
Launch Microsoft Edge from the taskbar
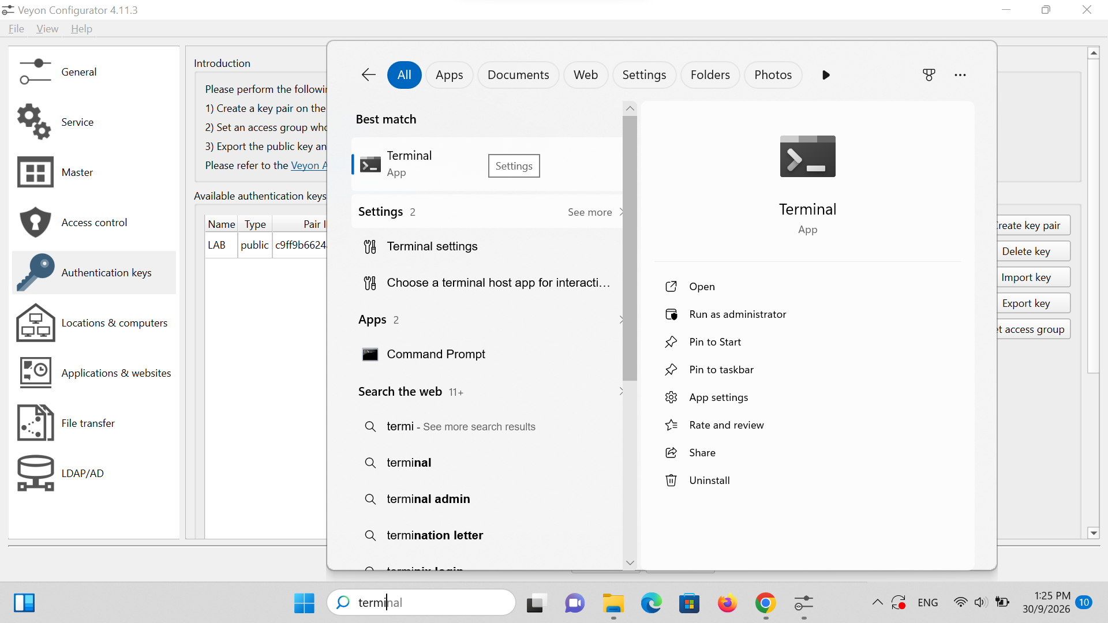(x=651, y=603)
